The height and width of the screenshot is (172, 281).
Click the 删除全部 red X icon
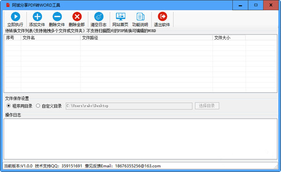77,17
